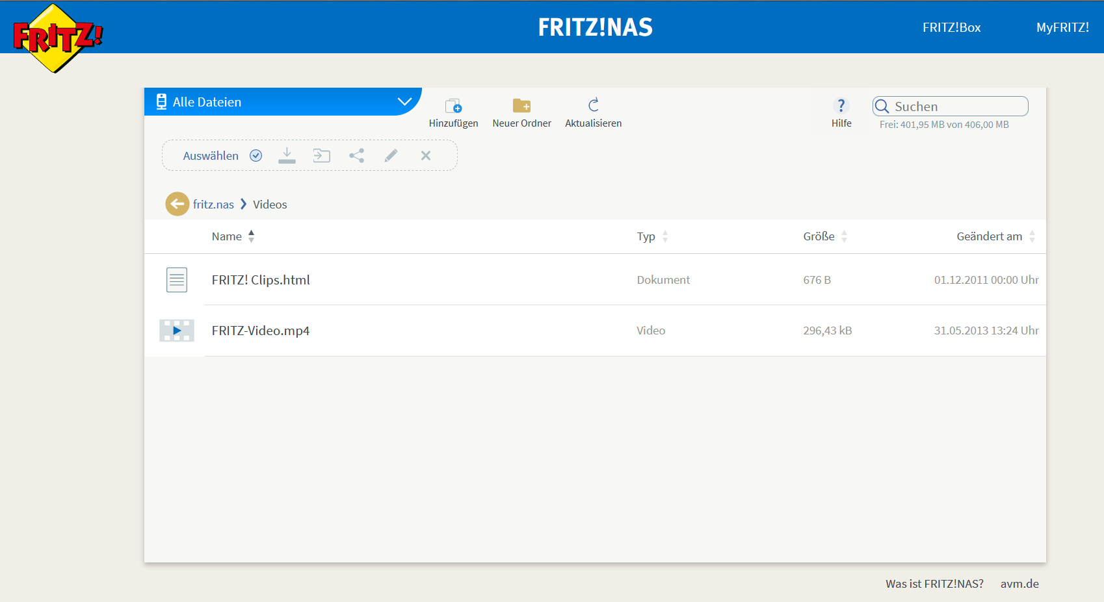Click the Hinzufügen add-file icon
1104x602 pixels.
point(453,105)
